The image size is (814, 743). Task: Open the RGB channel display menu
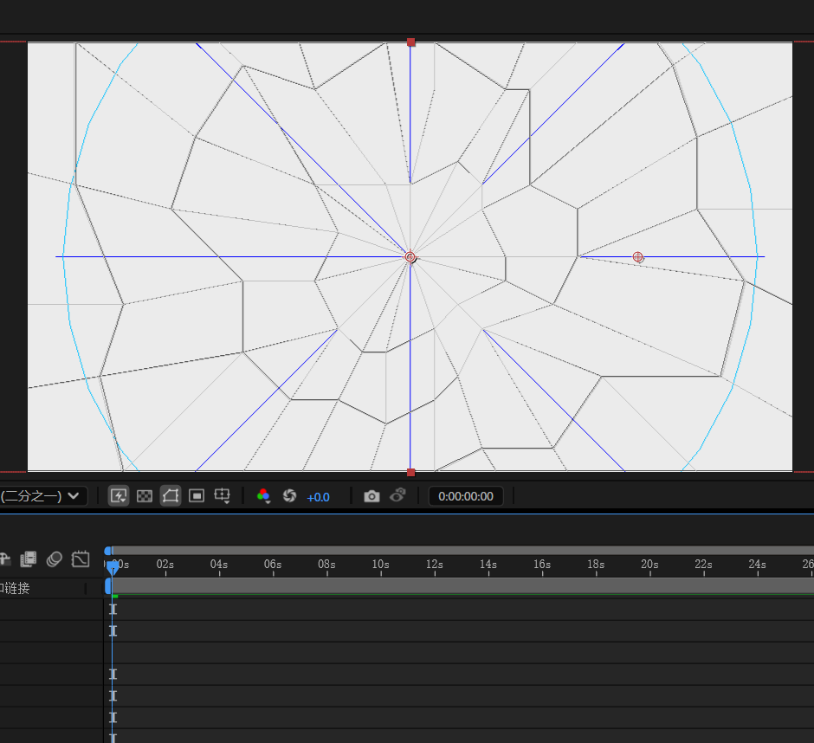[264, 496]
